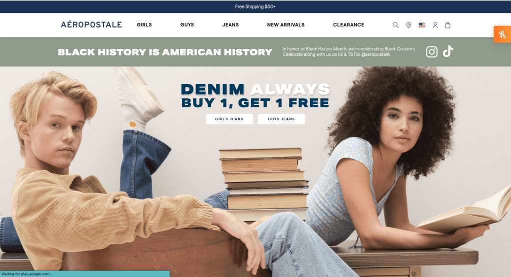This screenshot has height=277, width=511.
Task: Click the Free Shipping $50+ banner
Action: pyautogui.click(x=255, y=6)
